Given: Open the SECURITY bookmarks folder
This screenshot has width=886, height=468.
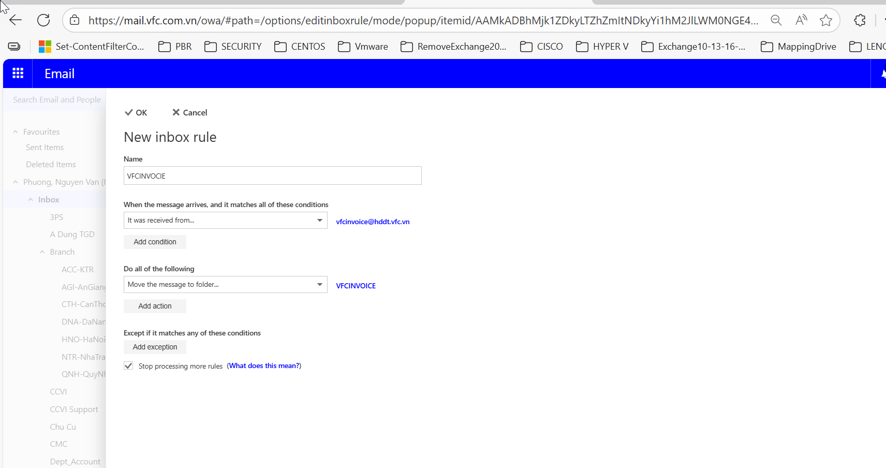Looking at the screenshot, I should [233, 47].
